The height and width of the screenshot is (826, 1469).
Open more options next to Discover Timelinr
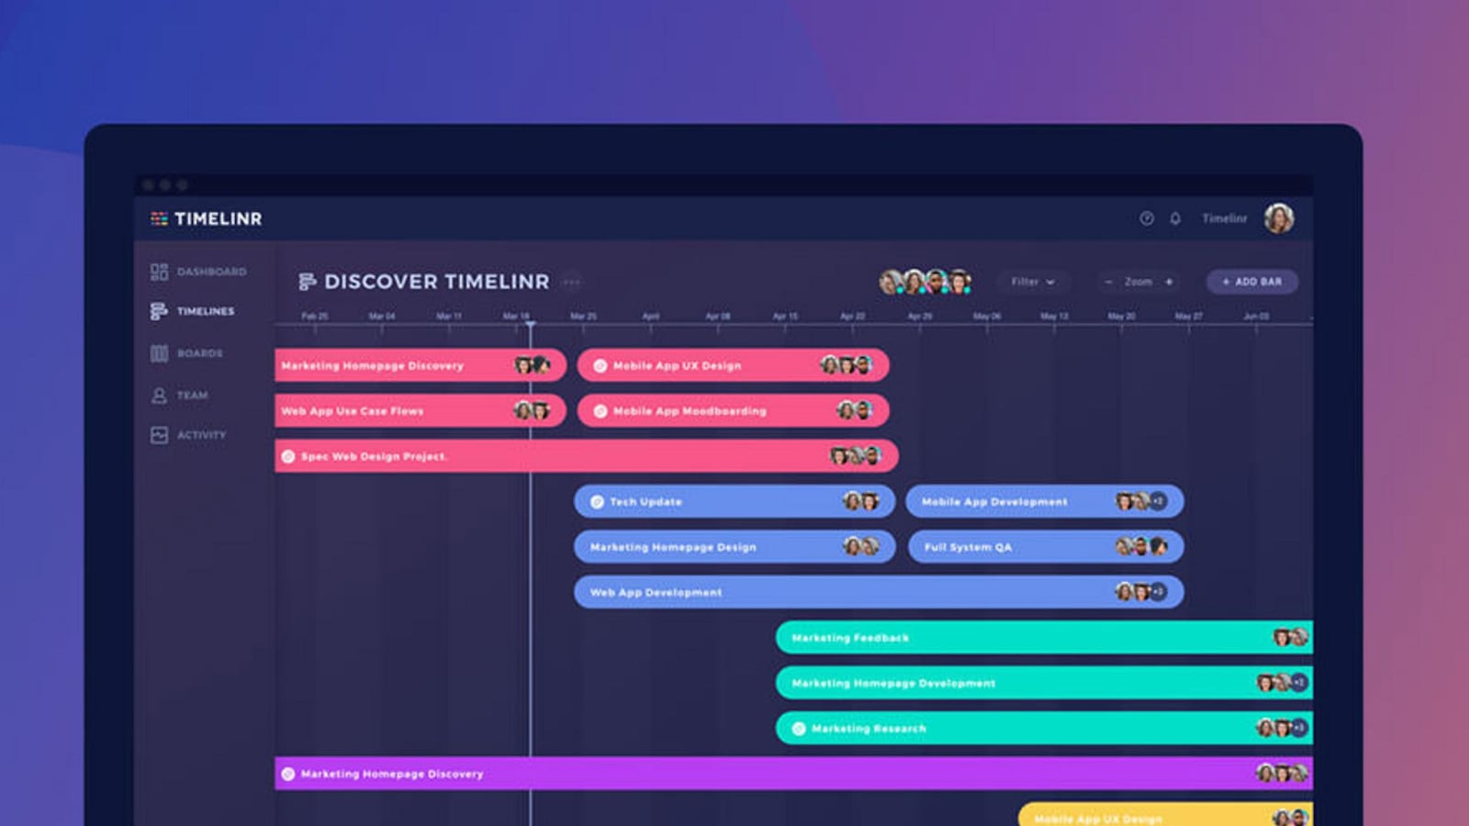[571, 282]
